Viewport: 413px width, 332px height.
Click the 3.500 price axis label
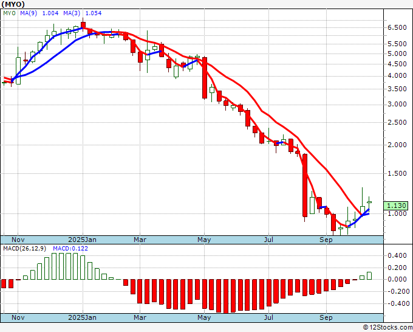point(397,89)
